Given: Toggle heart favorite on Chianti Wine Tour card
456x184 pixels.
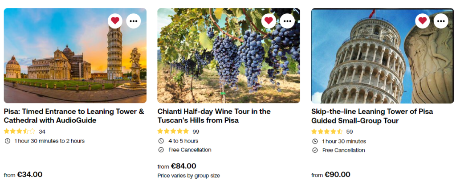Looking at the screenshot, I should point(269,20).
